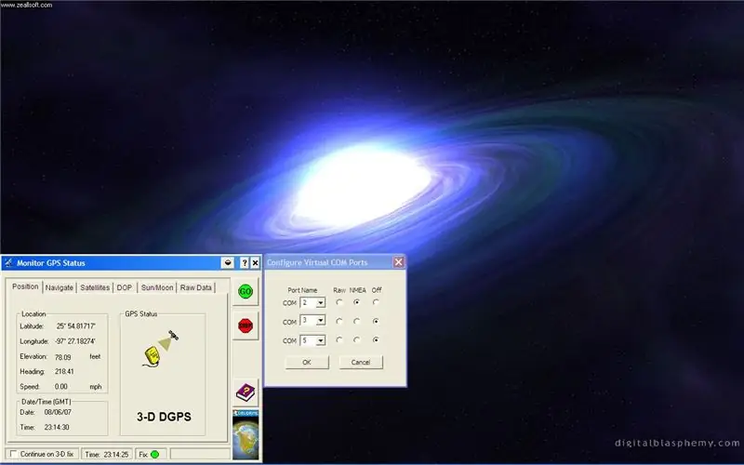Select Raw for COM 3 port
This screenshot has width=744, height=465.
pyautogui.click(x=339, y=321)
